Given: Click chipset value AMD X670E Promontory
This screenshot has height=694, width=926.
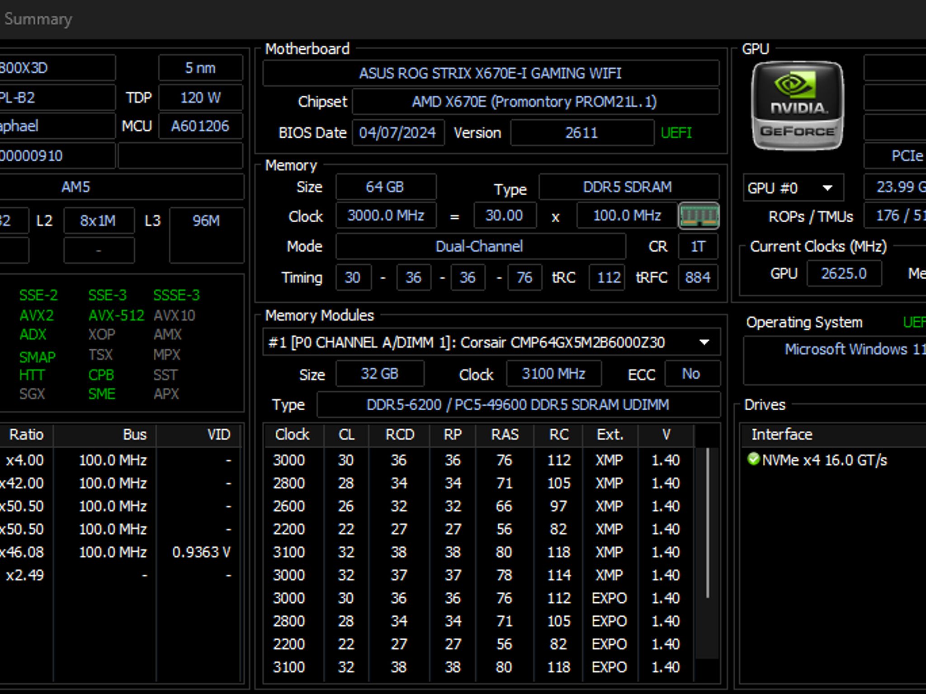Looking at the screenshot, I should point(535,102).
